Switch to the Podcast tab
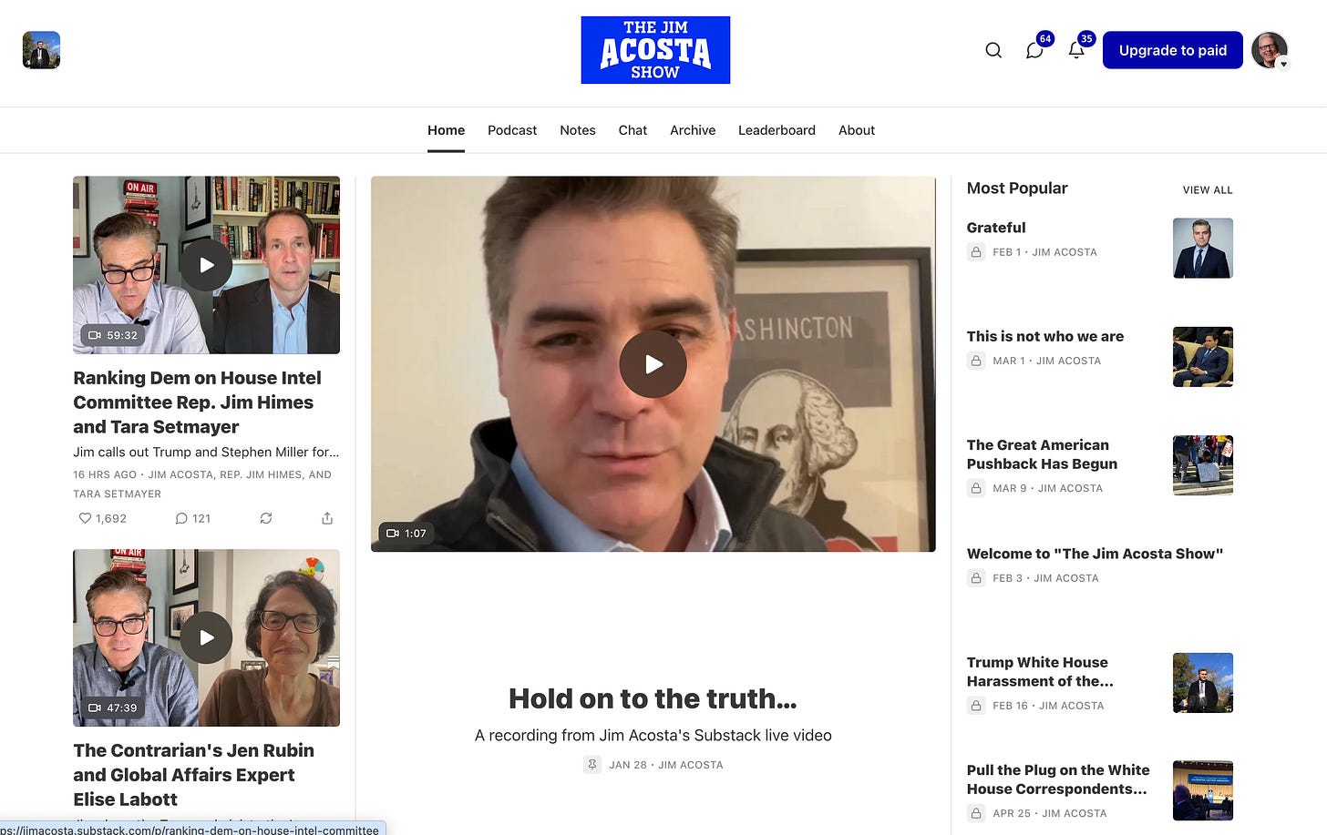 click(x=512, y=130)
